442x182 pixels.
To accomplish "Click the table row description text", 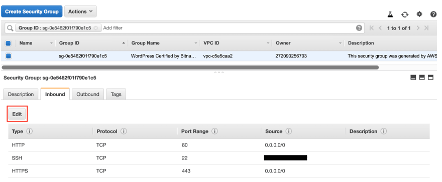I will coord(392,56).
